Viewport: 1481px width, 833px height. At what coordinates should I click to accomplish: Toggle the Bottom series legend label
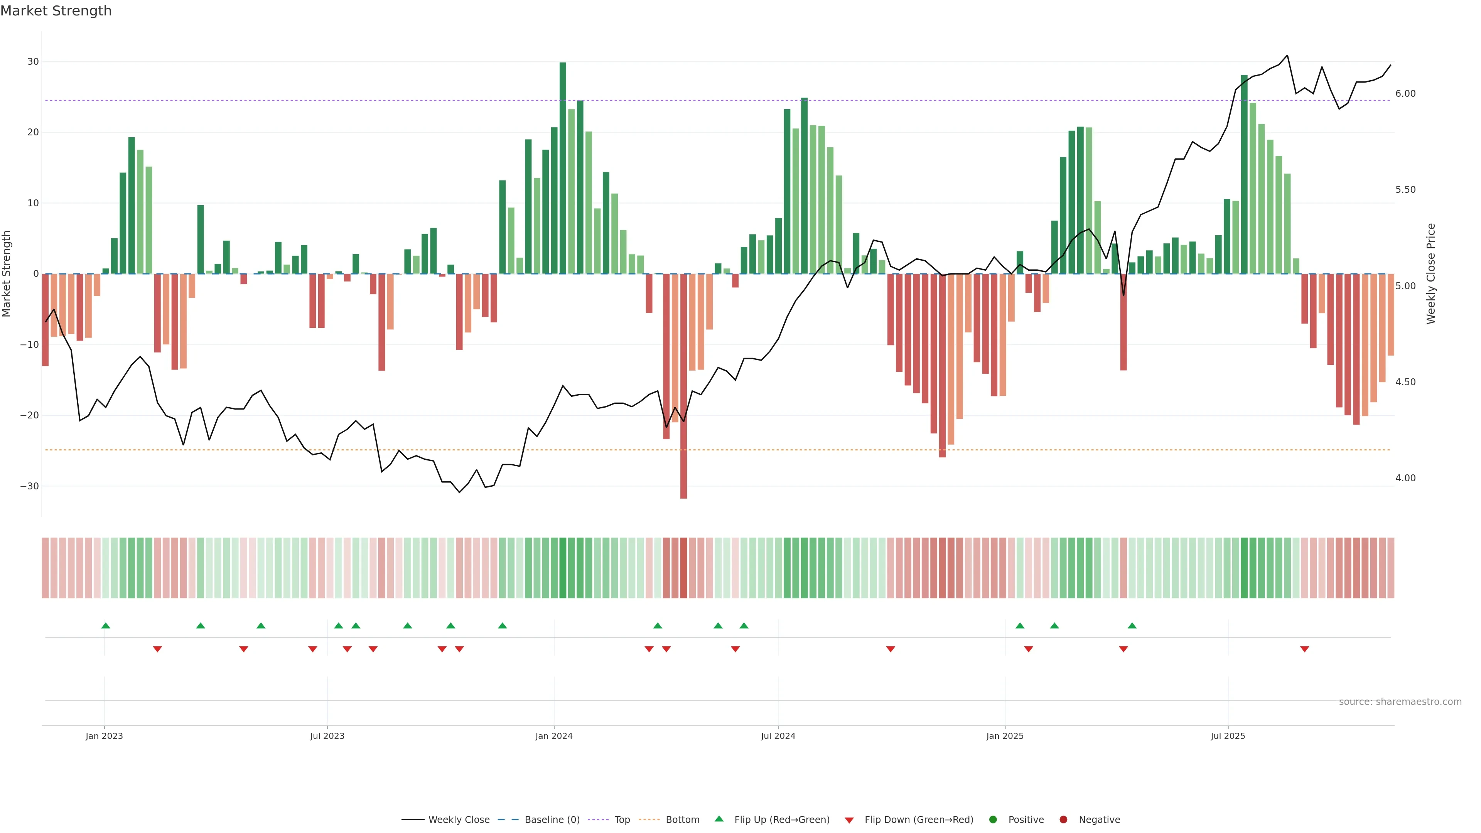(x=682, y=820)
